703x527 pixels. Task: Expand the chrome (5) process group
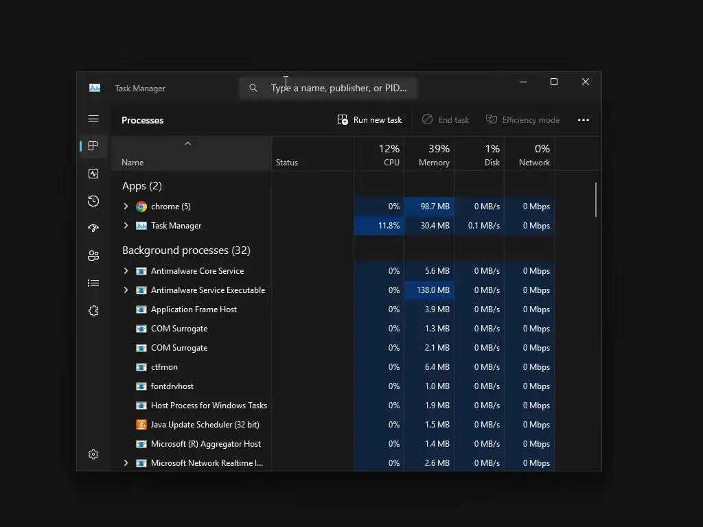click(126, 206)
